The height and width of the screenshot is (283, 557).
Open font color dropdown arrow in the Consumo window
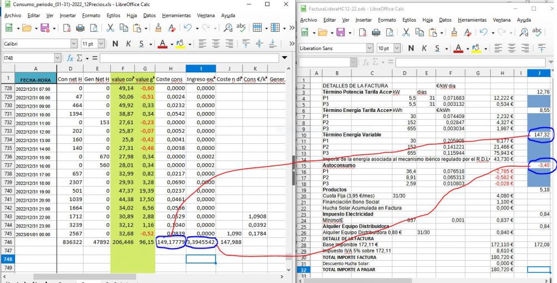pyautogui.click(x=172, y=44)
